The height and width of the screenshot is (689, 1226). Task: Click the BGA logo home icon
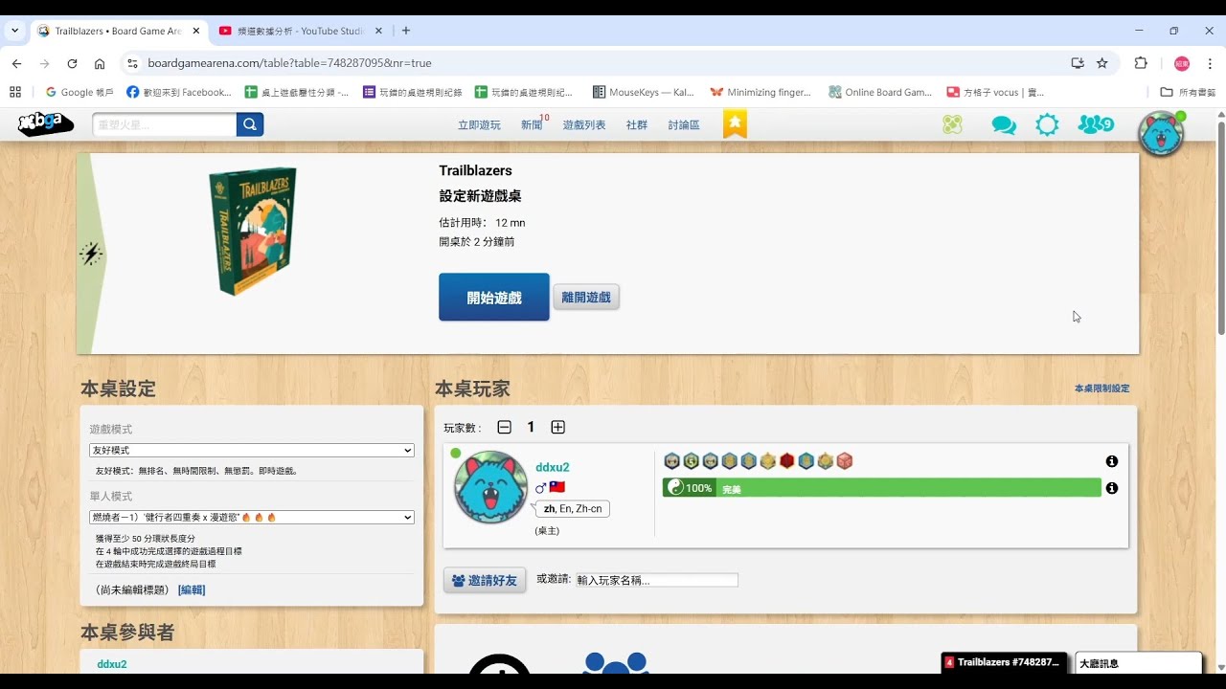(46, 124)
